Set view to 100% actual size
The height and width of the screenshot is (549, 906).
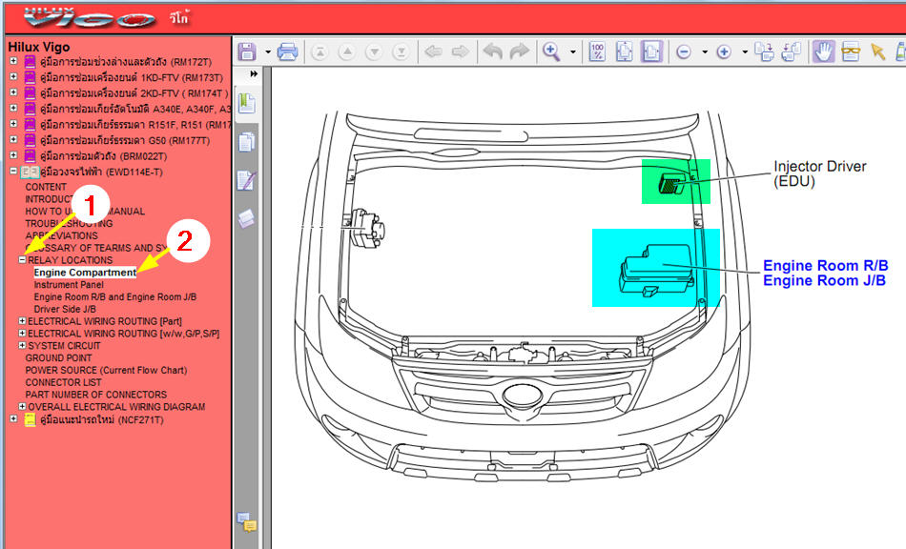(597, 52)
